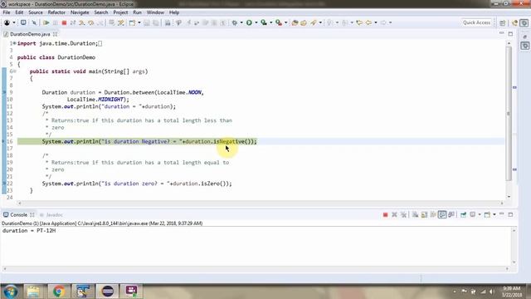Image resolution: width=531 pixels, height=299 pixels.
Task: Click the Open Perspective icon
Action: (x=503, y=22)
